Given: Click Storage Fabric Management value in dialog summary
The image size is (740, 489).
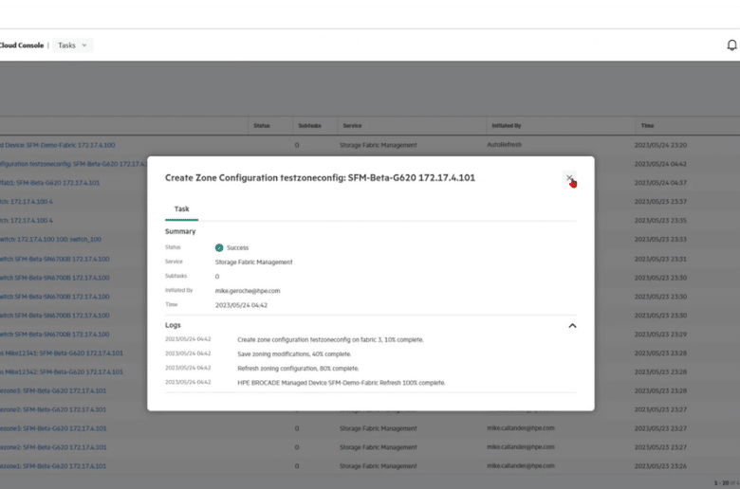Looking at the screenshot, I should [253, 263].
